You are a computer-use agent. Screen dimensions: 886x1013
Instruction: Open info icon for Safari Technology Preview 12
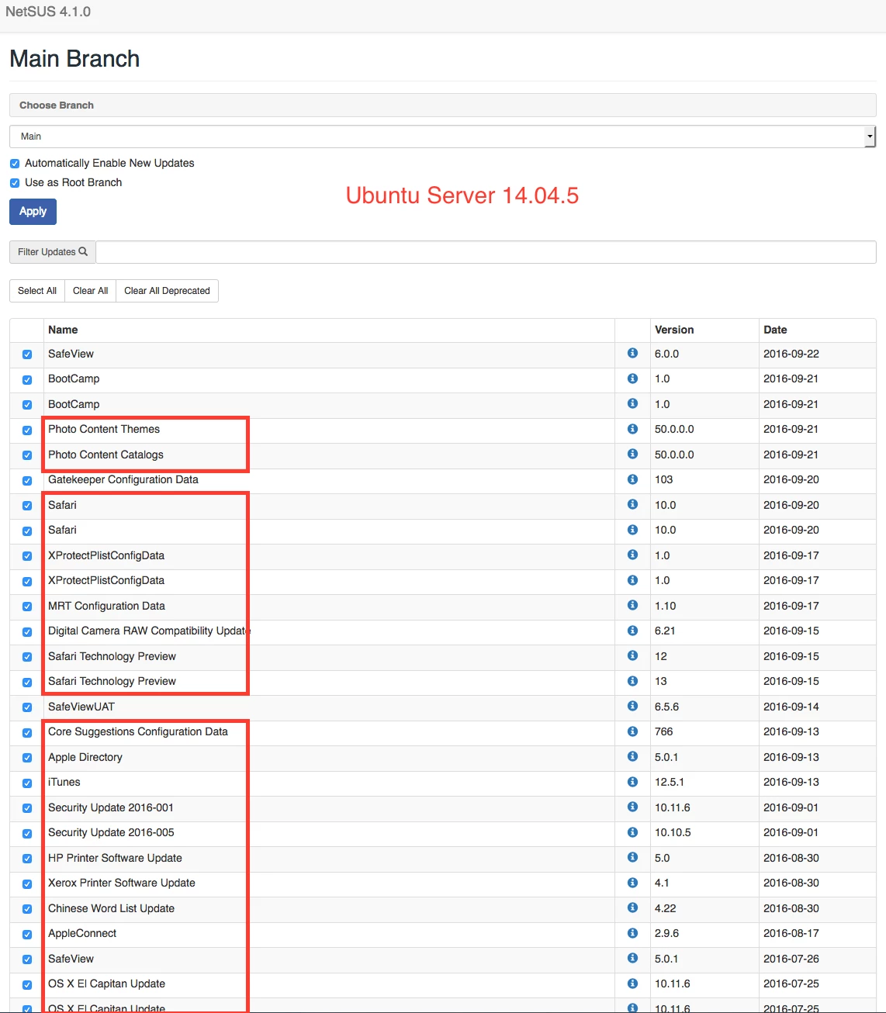[x=632, y=655]
